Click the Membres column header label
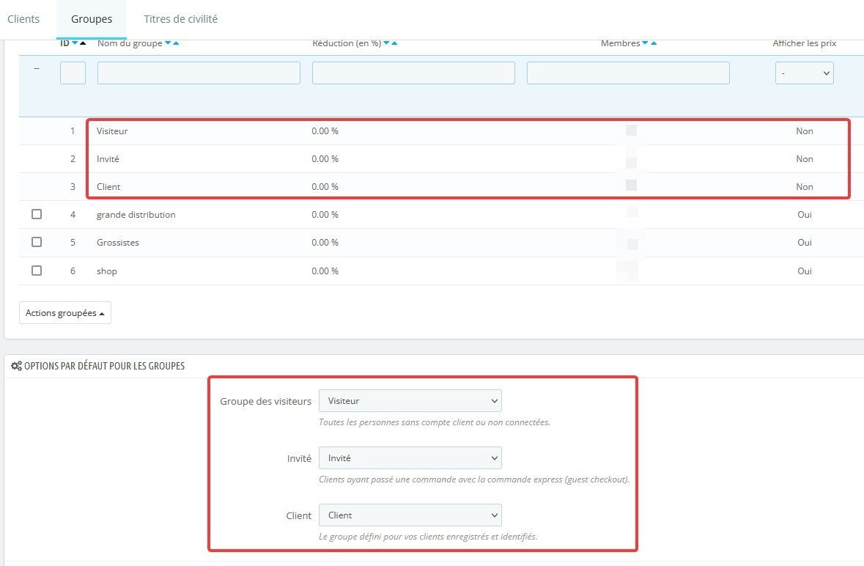 [621, 43]
